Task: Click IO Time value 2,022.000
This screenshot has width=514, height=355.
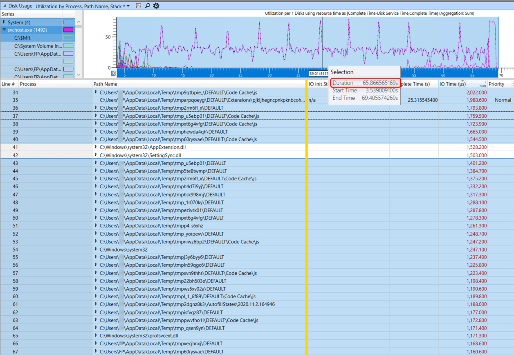Action: point(476,92)
